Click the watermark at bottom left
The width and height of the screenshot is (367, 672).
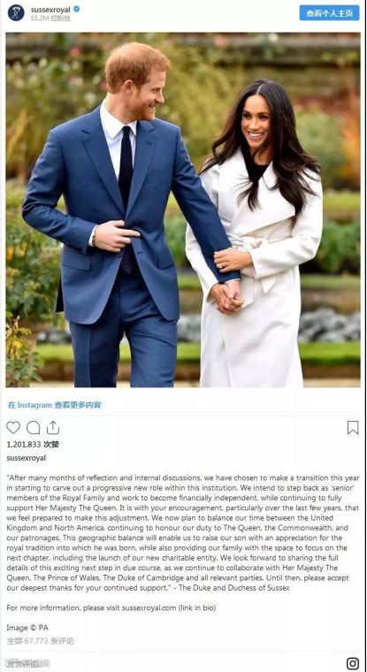point(30,663)
